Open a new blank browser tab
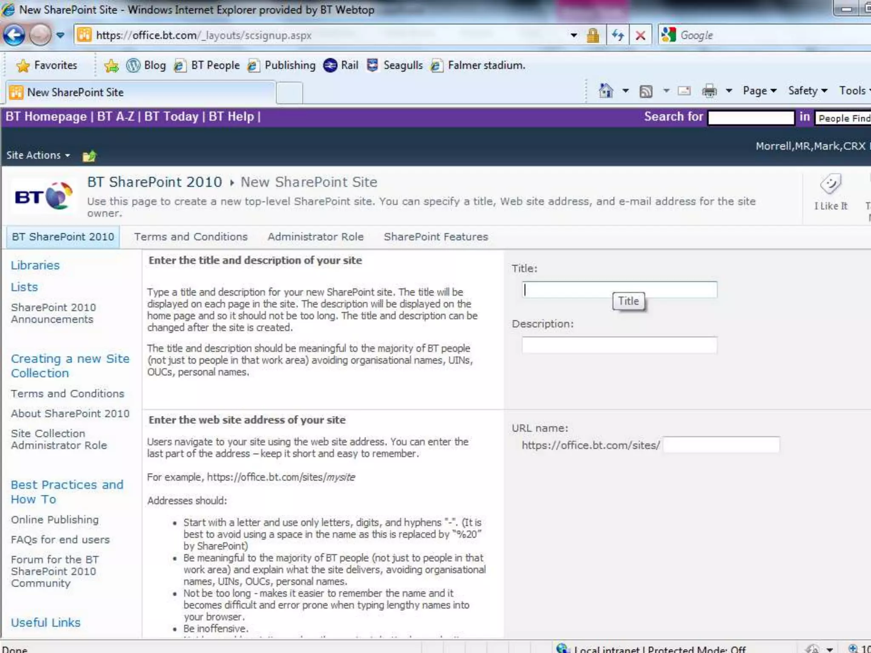871x653 pixels. 290,93
